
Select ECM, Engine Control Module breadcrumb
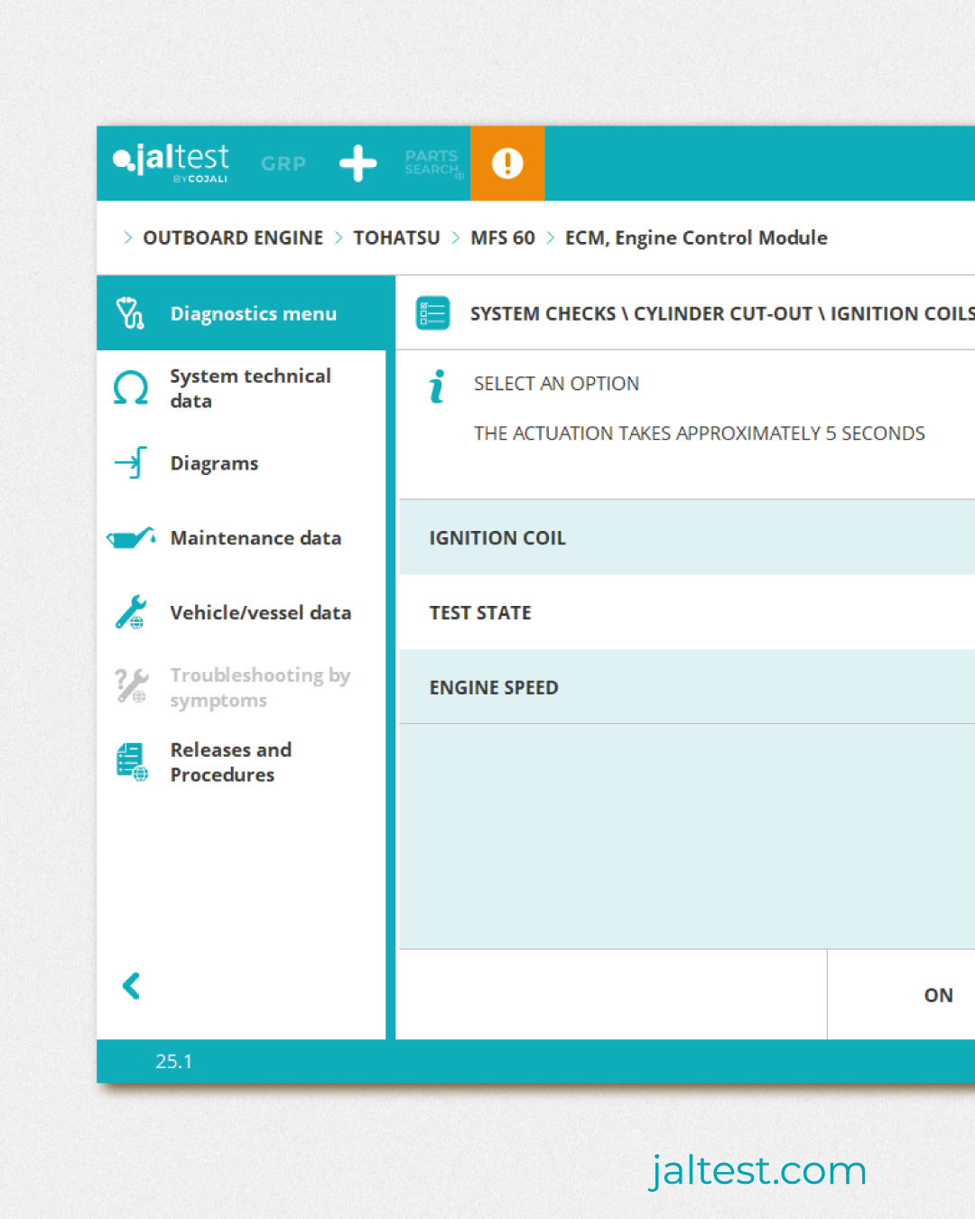coord(696,237)
